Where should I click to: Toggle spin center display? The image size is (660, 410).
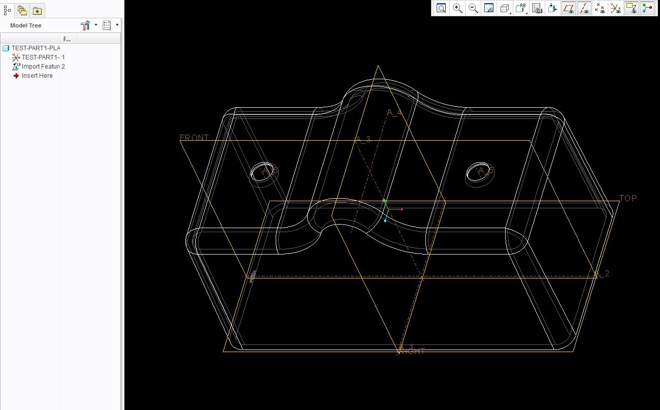pos(647,8)
